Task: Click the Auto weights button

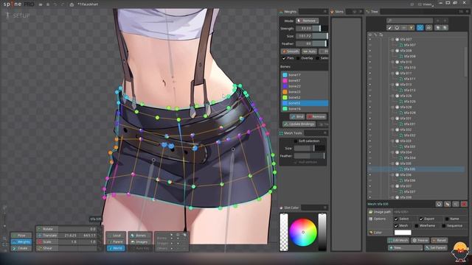Action: [x=310, y=52]
